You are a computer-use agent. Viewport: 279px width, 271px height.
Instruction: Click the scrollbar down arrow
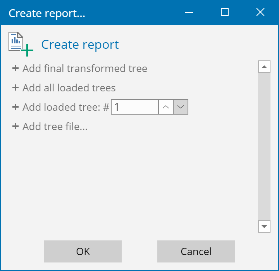coord(264,226)
